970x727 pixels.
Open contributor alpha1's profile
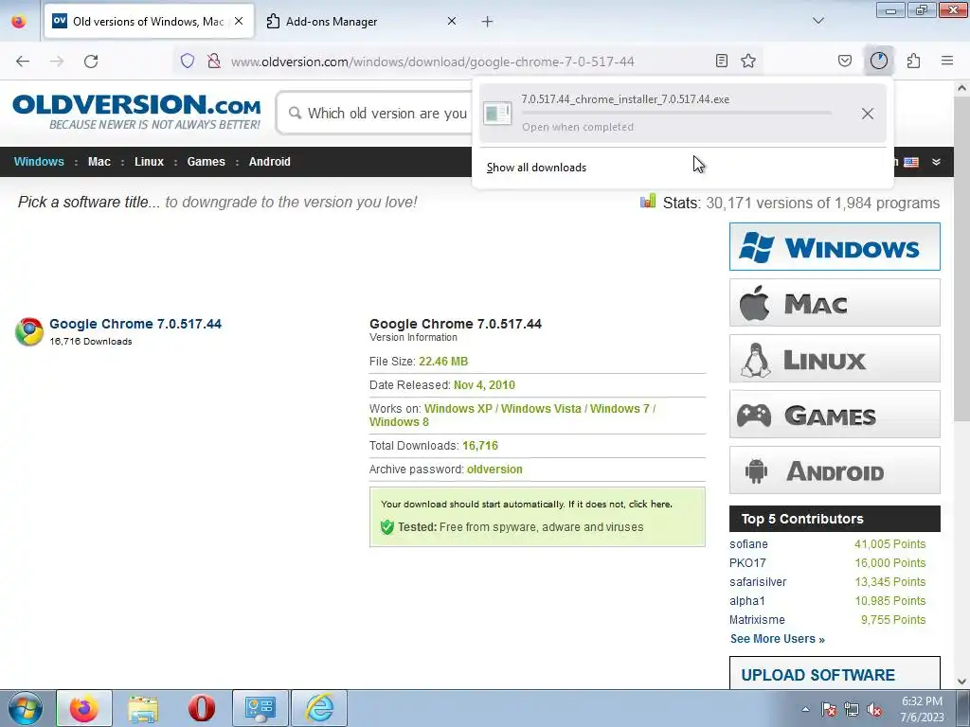[x=747, y=601]
